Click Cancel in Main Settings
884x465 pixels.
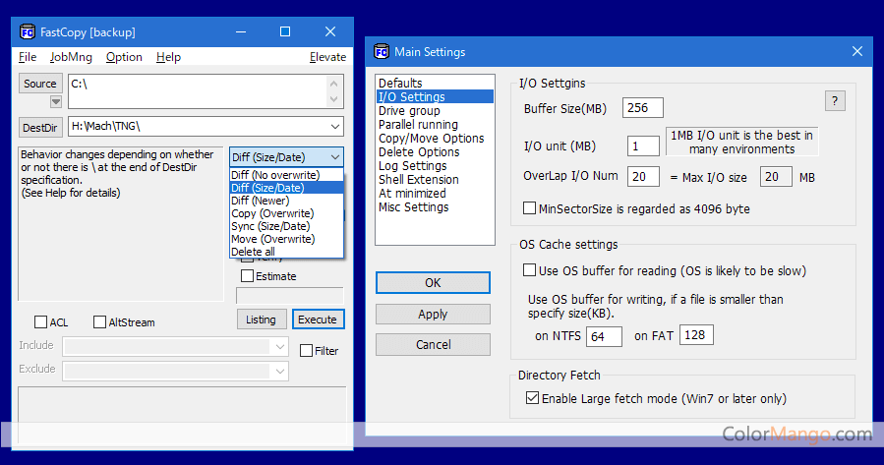433,344
